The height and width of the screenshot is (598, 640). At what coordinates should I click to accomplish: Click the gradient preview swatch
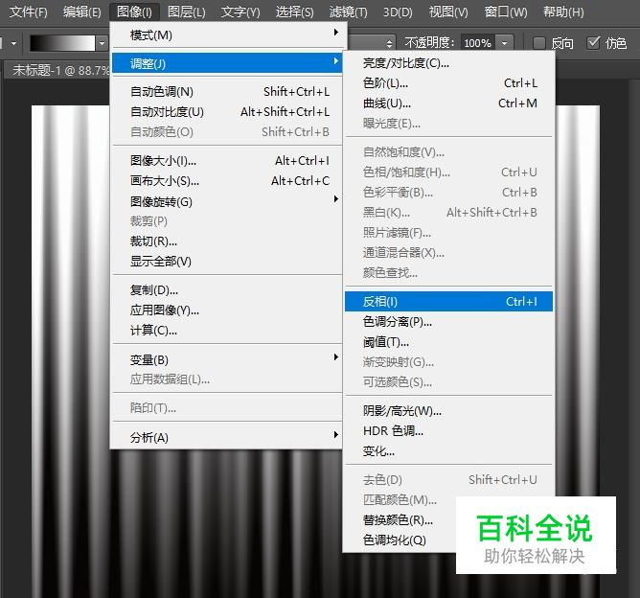coord(62,43)
